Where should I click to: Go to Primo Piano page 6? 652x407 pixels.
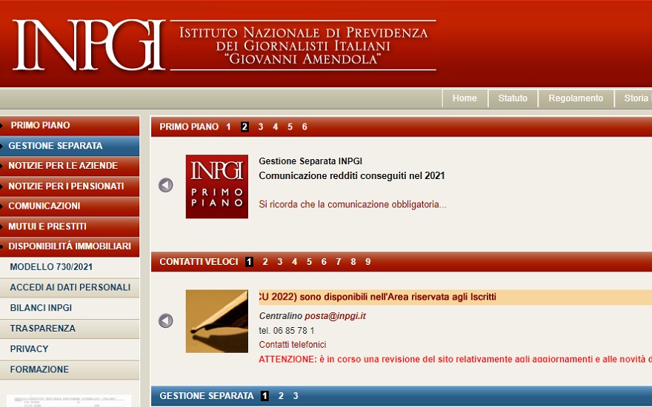point(305,127)
